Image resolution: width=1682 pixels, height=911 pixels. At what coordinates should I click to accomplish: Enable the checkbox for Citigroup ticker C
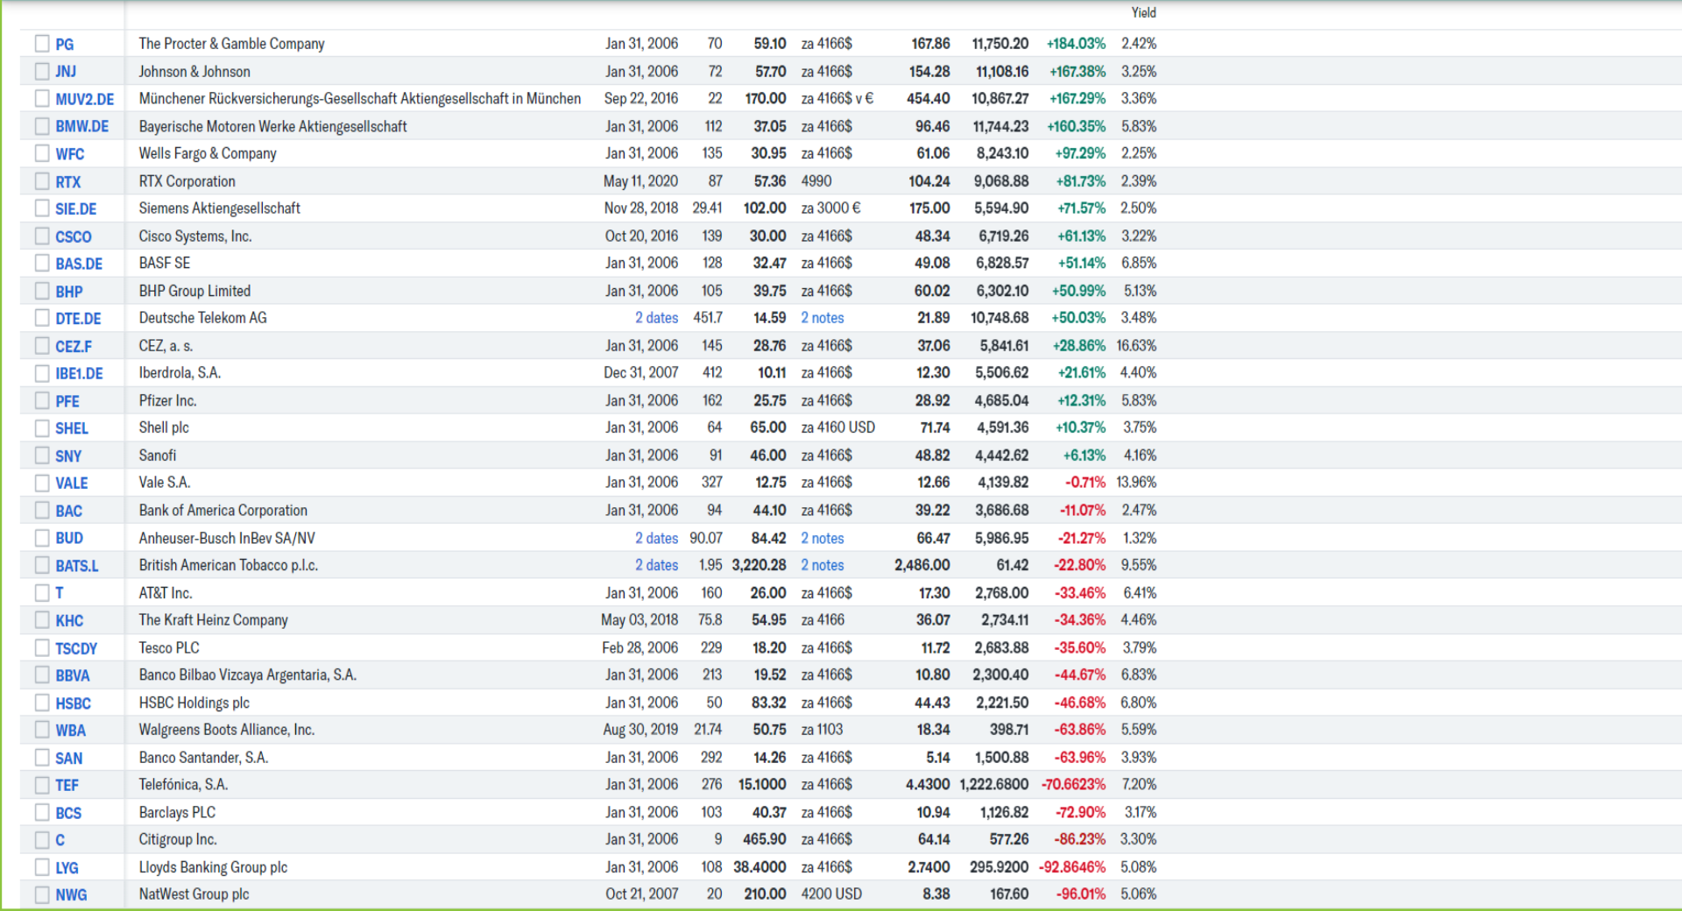click(x=42, y=839)
